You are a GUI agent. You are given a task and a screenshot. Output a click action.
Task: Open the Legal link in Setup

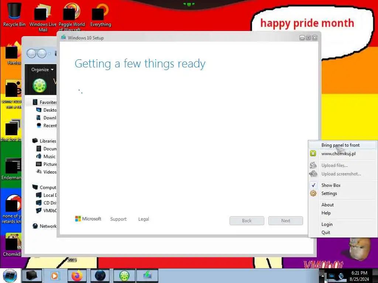pos(144,219)
